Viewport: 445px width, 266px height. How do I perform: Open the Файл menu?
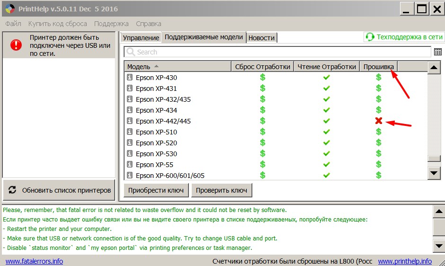(13, 23)
